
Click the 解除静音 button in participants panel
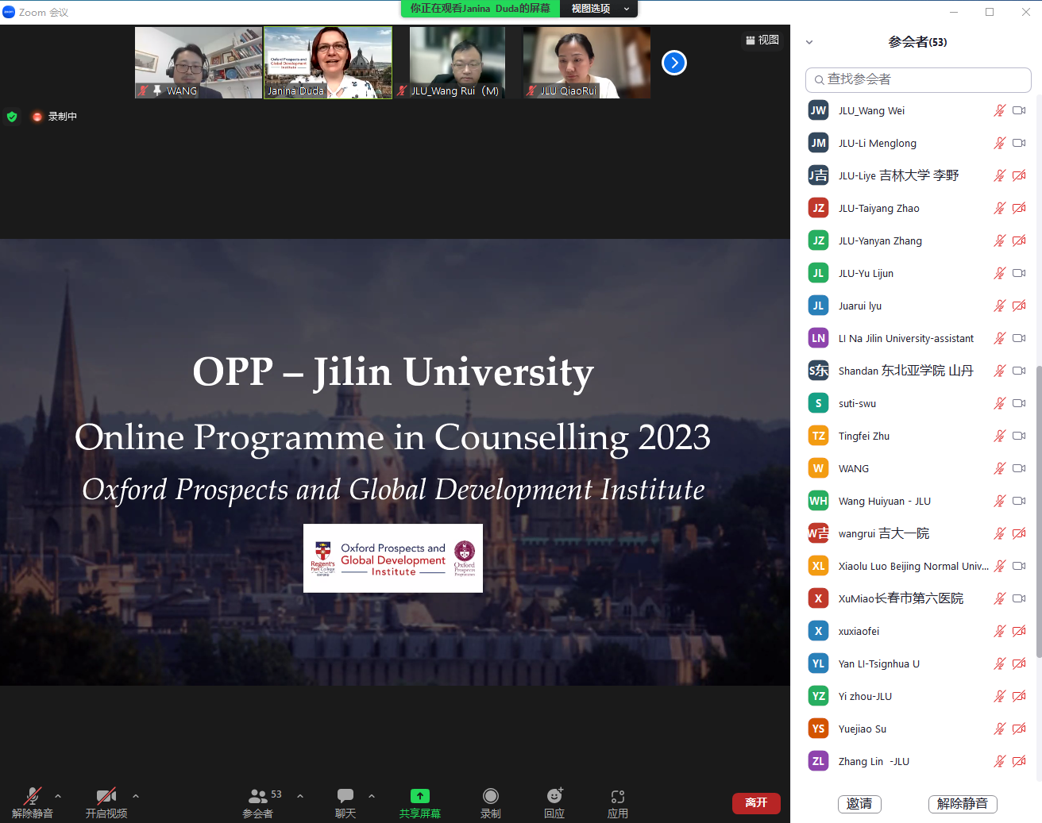[963, 804]
